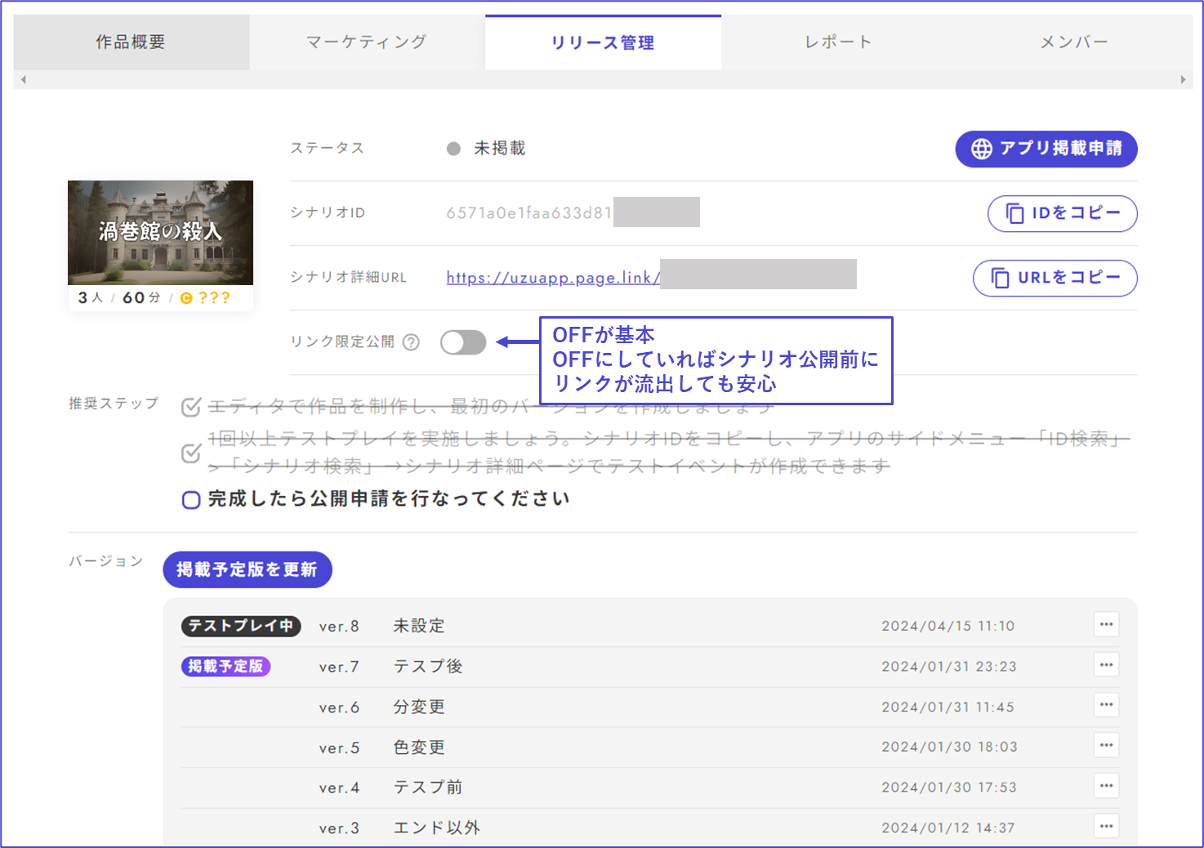The image size is (1204, 848).
Task: Check the 完成したら公開申請 step checkbox
Action: [x=191, y=500]
